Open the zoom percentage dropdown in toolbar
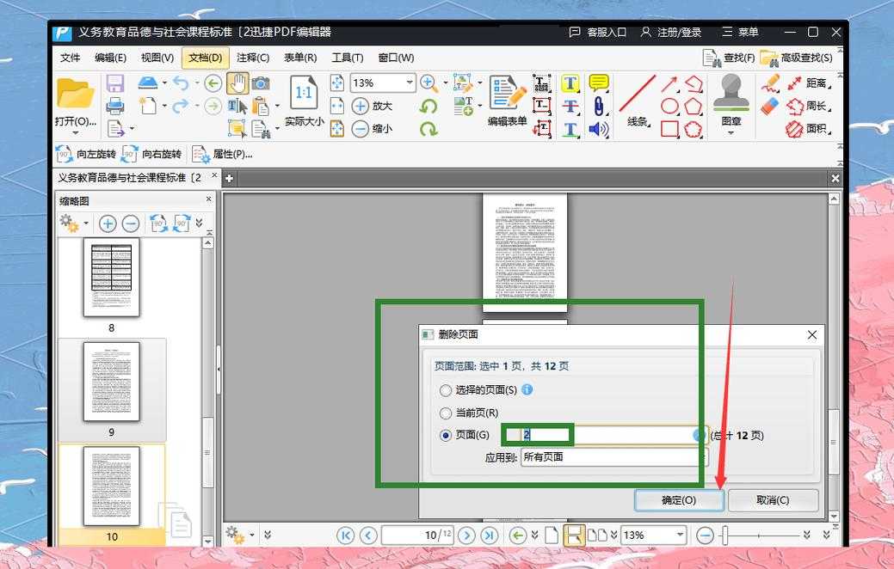 click(x=408, y=83)
